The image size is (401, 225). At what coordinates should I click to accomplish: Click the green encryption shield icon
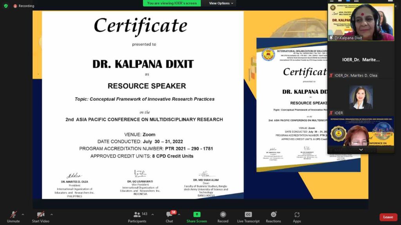(x=5, y=6)
